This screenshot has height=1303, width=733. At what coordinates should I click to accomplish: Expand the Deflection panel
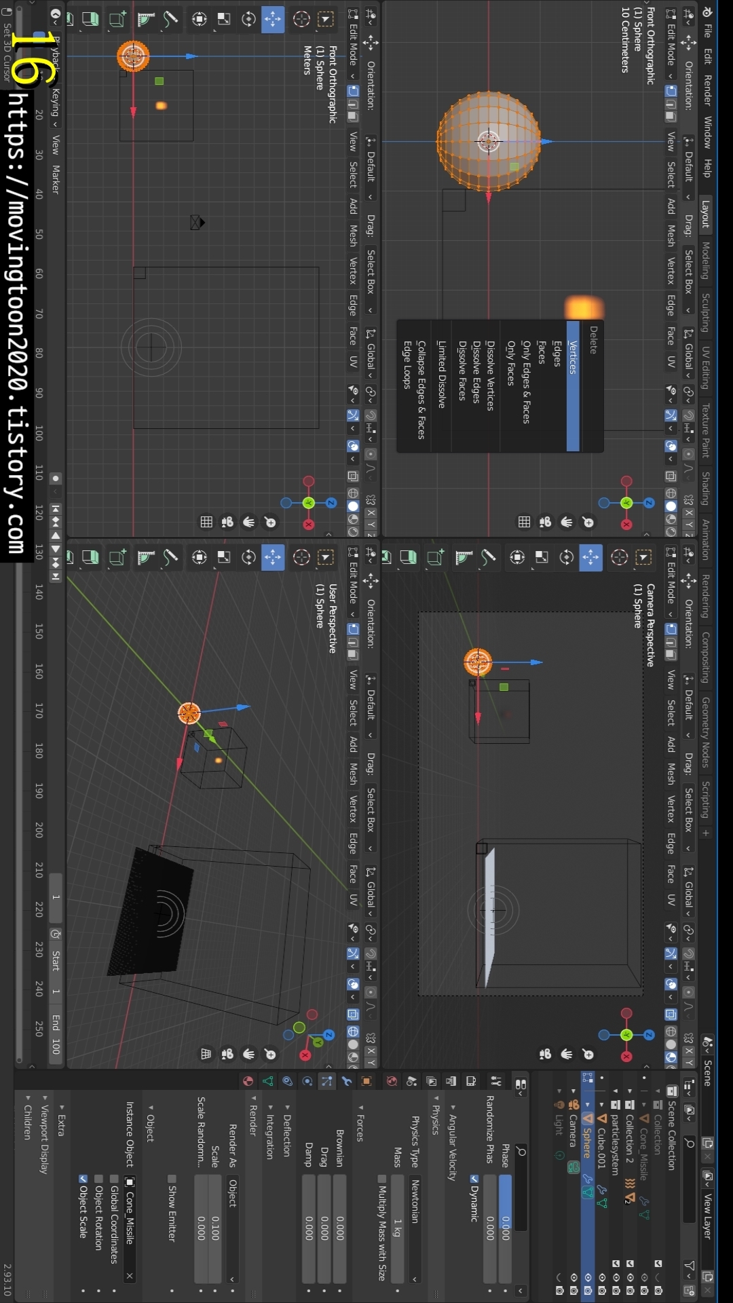tap(286, 1131)
